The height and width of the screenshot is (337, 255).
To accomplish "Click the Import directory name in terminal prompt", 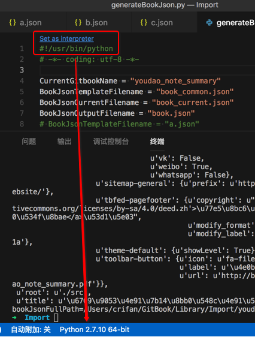I will point(37,317).
